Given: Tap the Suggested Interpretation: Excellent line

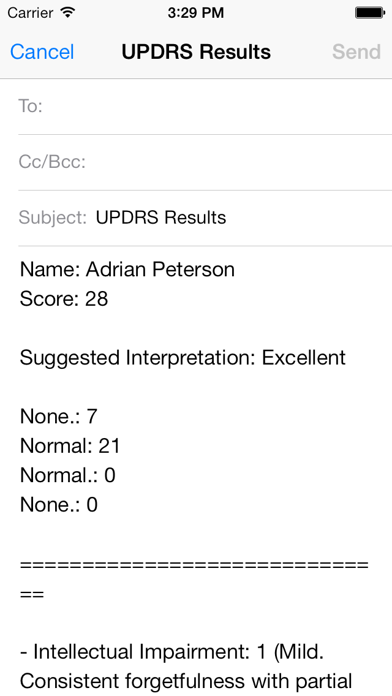Looking at the screenshot, I should 183,357.
